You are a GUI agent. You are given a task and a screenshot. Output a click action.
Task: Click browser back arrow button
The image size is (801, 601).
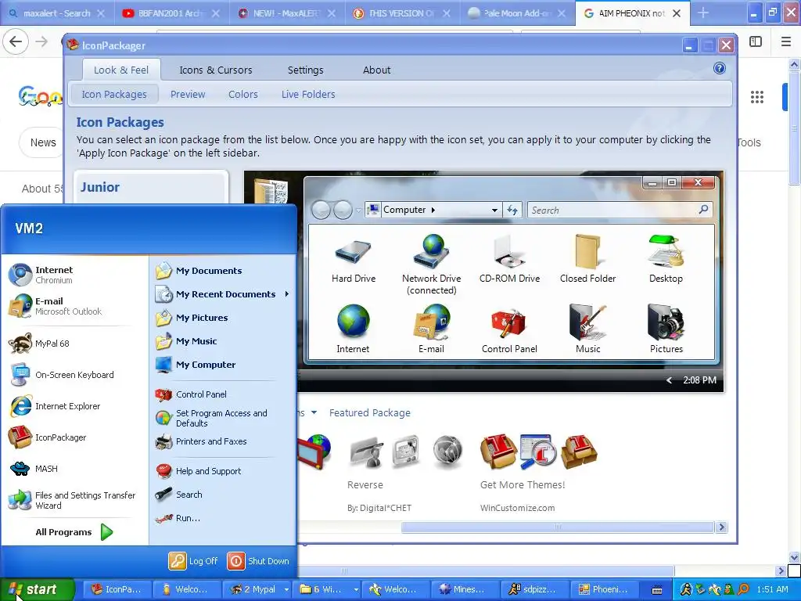[16, 42]
